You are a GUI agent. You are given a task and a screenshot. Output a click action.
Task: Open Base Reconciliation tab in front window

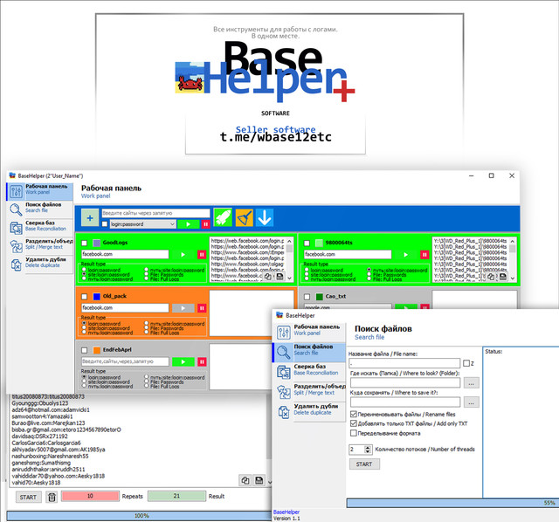309,372
